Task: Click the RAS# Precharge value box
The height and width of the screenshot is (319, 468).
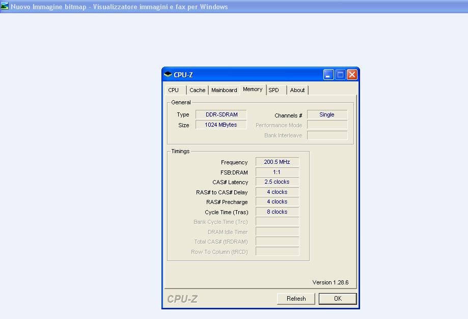Action: click(277, 202)
